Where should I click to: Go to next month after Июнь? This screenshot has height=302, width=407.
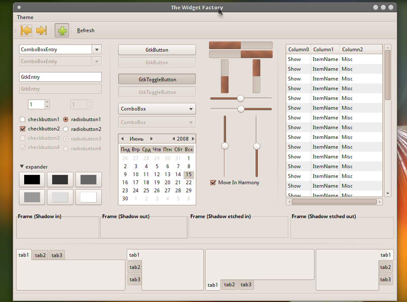pos(152,139)
